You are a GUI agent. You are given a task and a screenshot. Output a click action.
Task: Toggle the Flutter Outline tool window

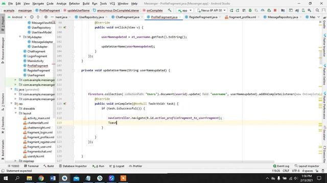[324, 74]
